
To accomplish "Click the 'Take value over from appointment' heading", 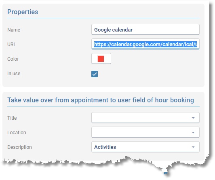I will point(101,100).
